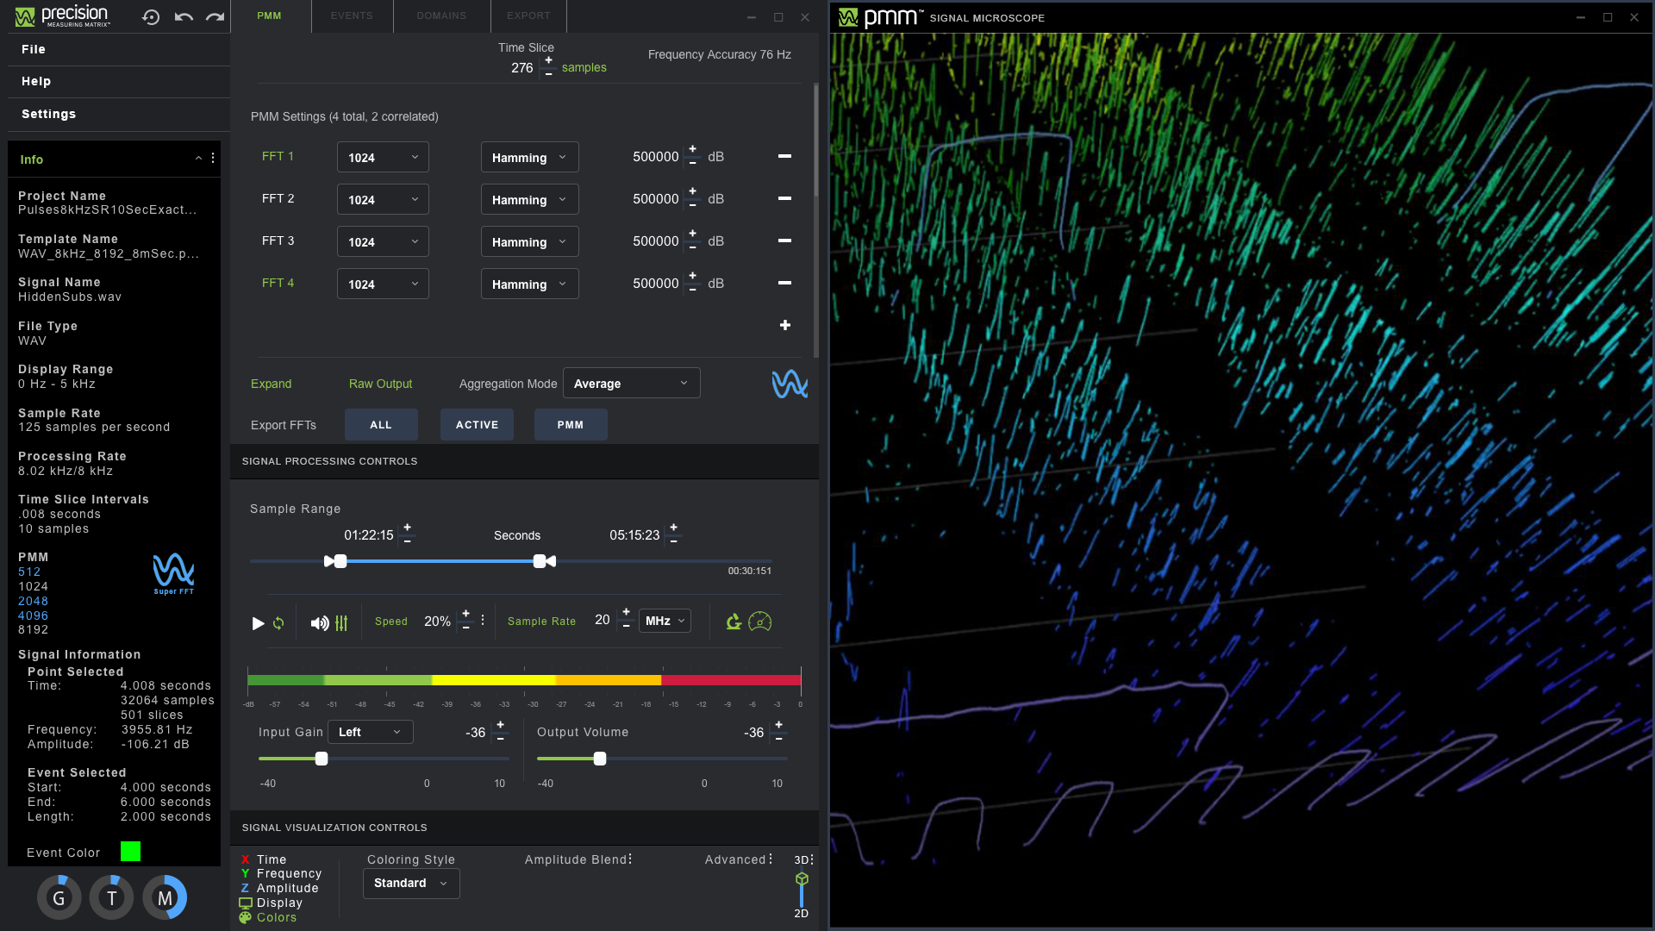Switch to the EXPORT tab
This screenshot has height=931, width=1655.
pos(528,16)
